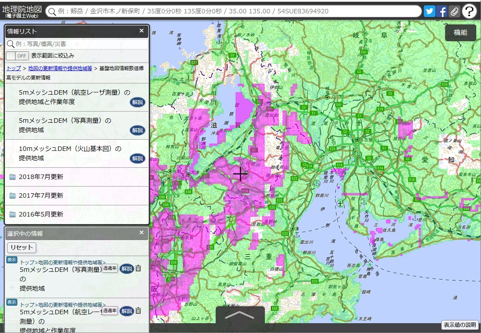
Task: Click breadcrumb path above selected 航空レーザ layer
Action: coord(63,305)
